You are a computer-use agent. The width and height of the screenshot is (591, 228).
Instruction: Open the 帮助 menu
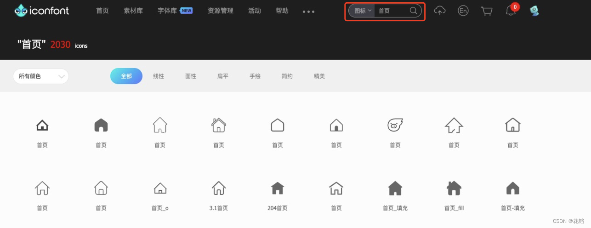(x=282, y=11)
